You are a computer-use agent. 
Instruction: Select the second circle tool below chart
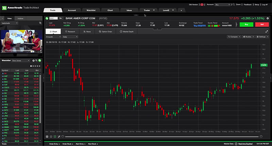51,136
